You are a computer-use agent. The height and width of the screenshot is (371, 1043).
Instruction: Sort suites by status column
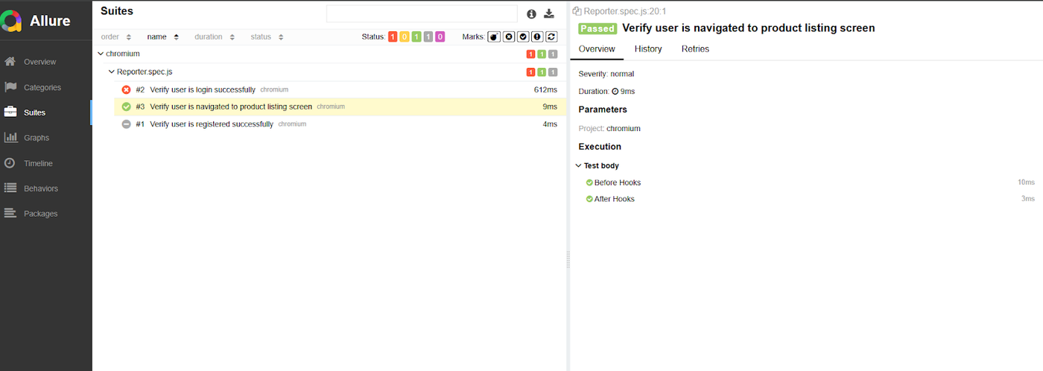click(x=267, y=37)
